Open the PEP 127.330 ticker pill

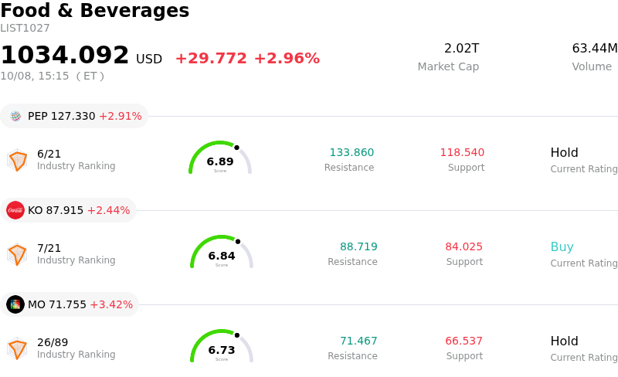pos(74,116)
